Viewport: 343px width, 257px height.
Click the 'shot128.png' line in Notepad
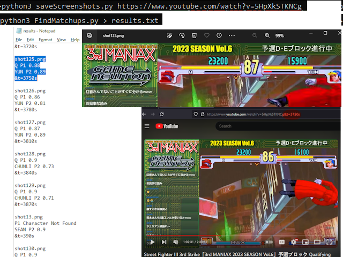tap(30, 154)
